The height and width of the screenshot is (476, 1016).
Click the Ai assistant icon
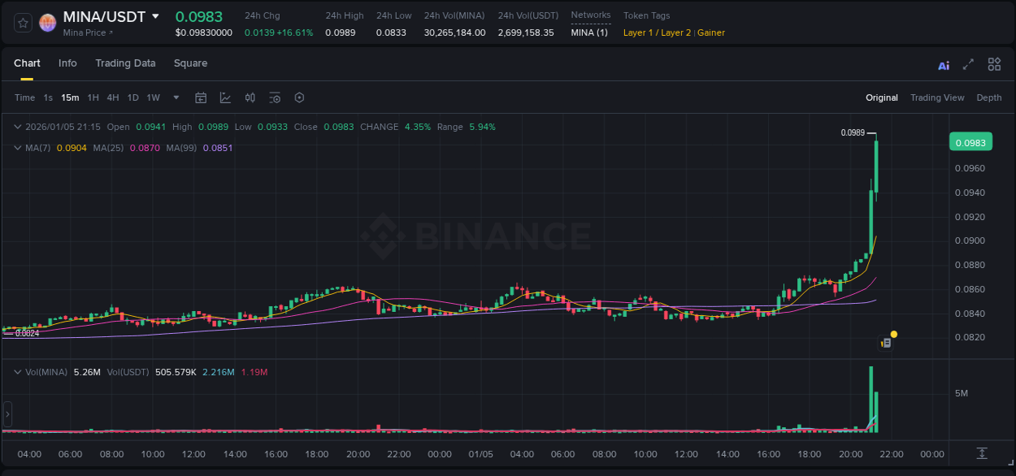pyautogui.click(x=944, y=63)
